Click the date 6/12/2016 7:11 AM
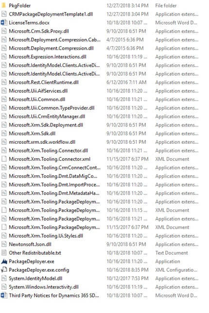The height and width of the screenshot is (313, 209). (126, 82)
